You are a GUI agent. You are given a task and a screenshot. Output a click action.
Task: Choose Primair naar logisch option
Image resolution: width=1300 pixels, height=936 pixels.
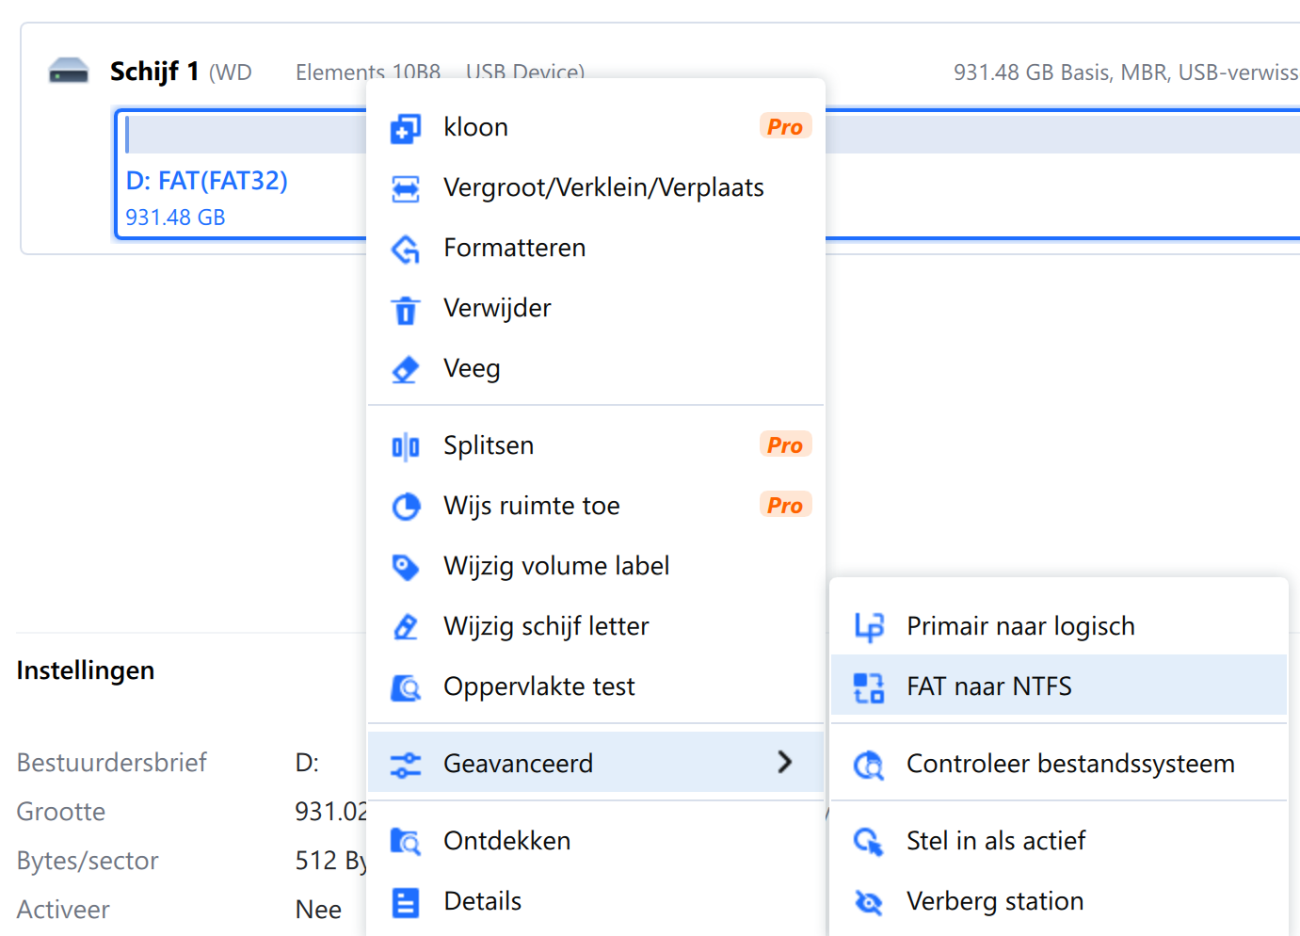(1020, 626)
